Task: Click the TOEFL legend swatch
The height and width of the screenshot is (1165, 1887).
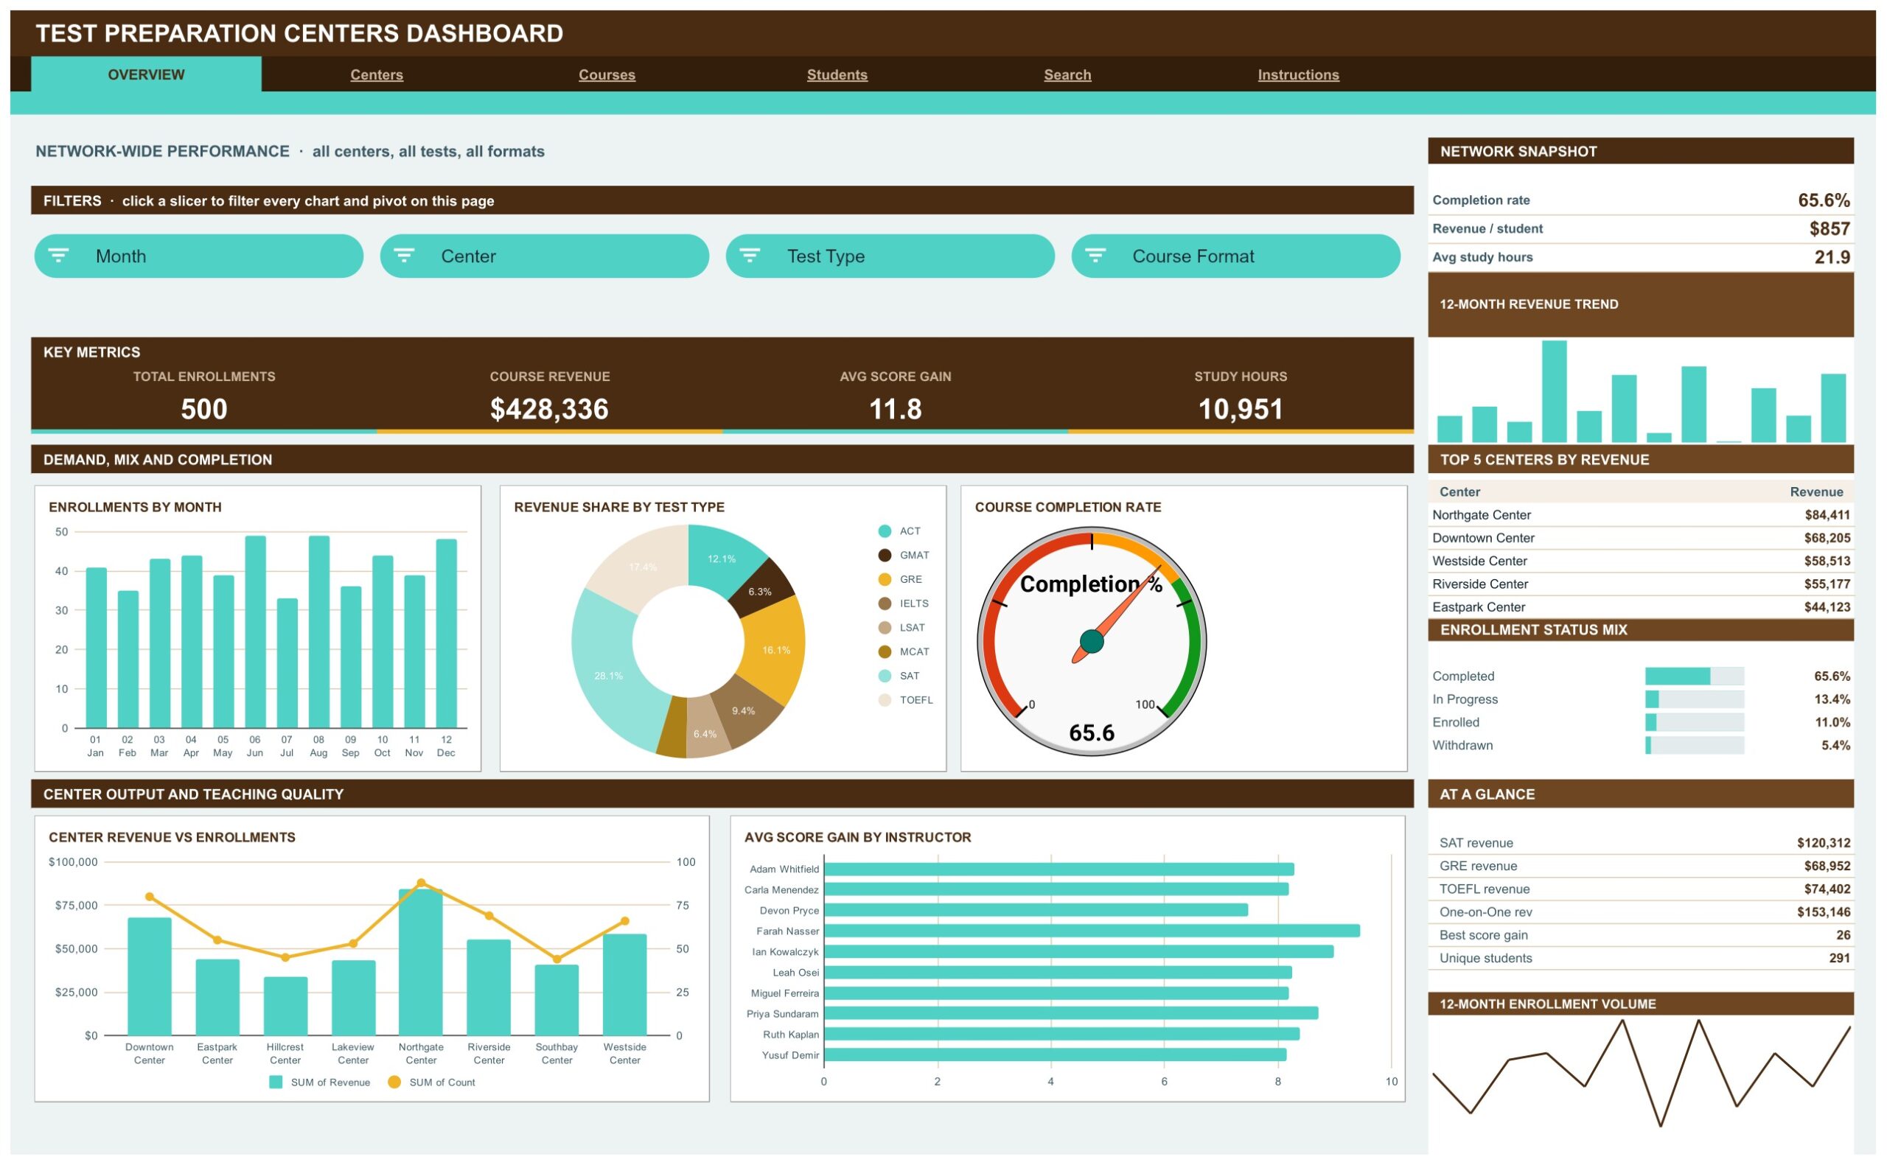Action: click(885, 699)
